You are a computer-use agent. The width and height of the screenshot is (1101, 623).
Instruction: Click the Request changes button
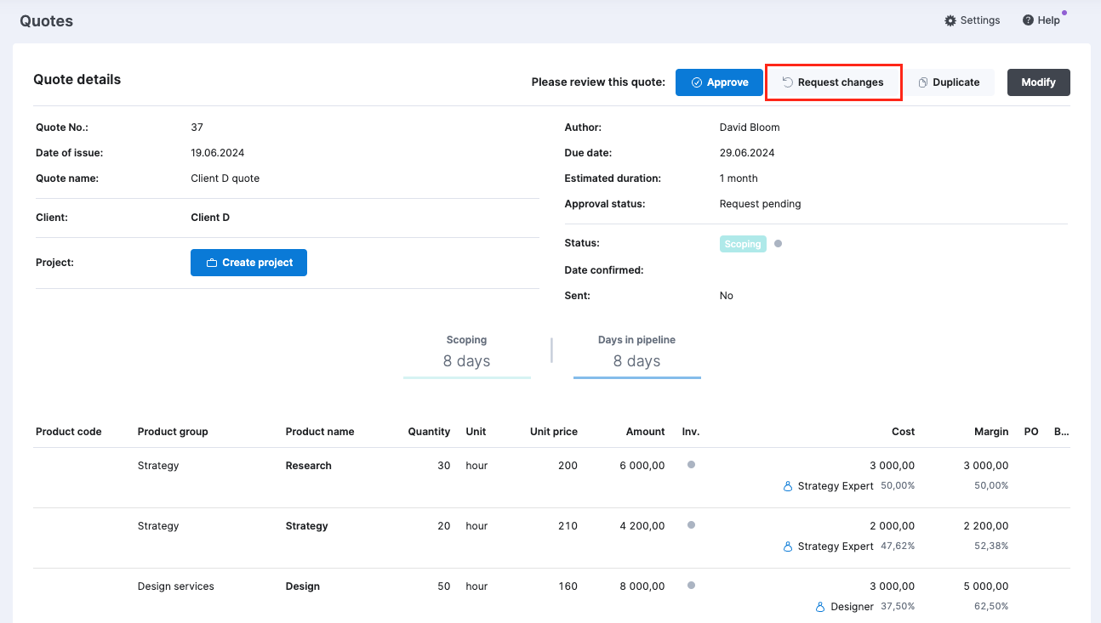tap(833, 82)
